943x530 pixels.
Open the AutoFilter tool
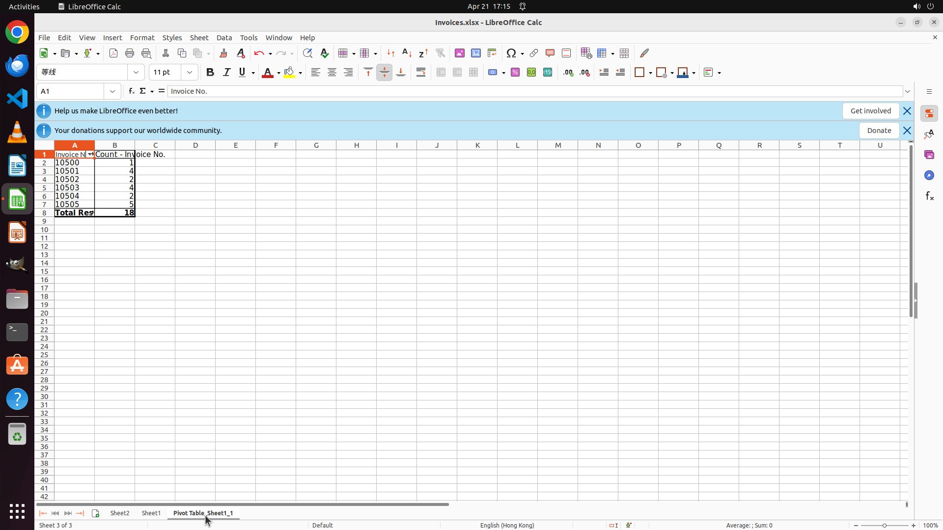(440, 53)
